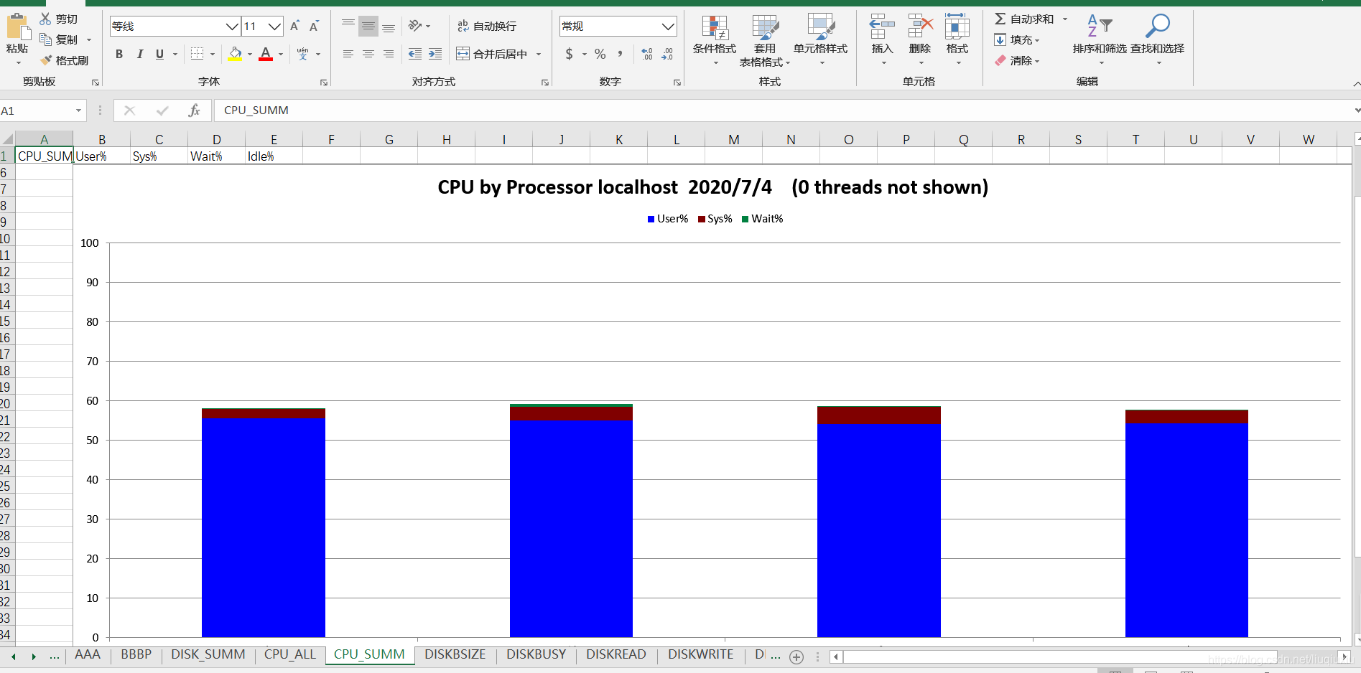This screenshot has width=1361, height=673.
Task: Toggle bold formatting
Action: click(119, 54)
